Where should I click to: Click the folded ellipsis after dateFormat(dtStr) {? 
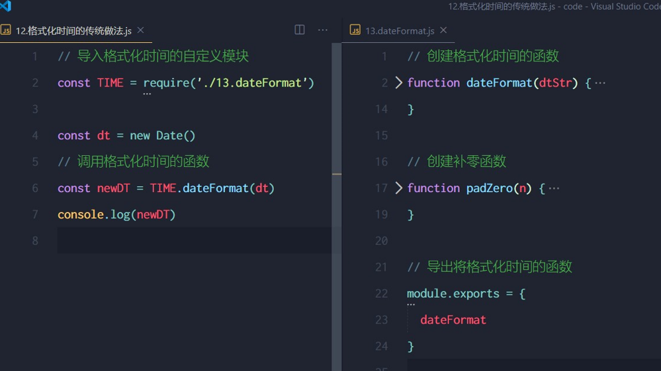click(600, 83)
